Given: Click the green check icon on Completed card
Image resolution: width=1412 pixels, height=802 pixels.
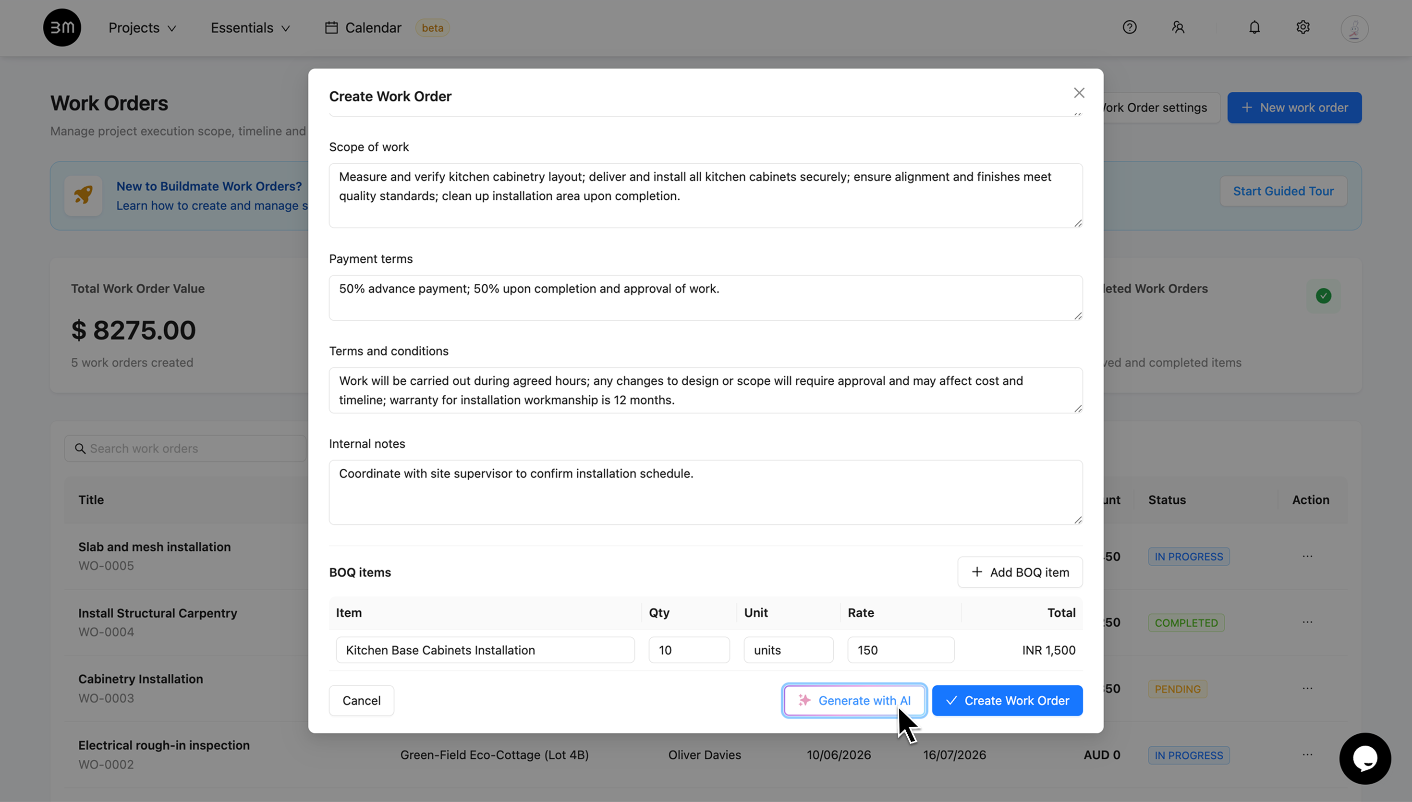Looking at the screenshot, I should pyautogui.click(x=1323, y=296).
